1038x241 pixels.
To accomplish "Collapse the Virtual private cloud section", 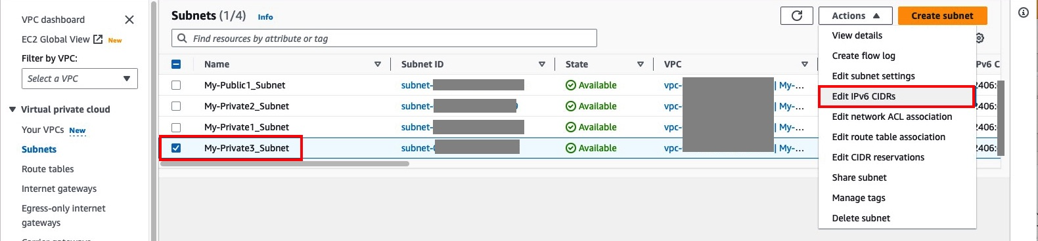I will click(x=12, y=109).
